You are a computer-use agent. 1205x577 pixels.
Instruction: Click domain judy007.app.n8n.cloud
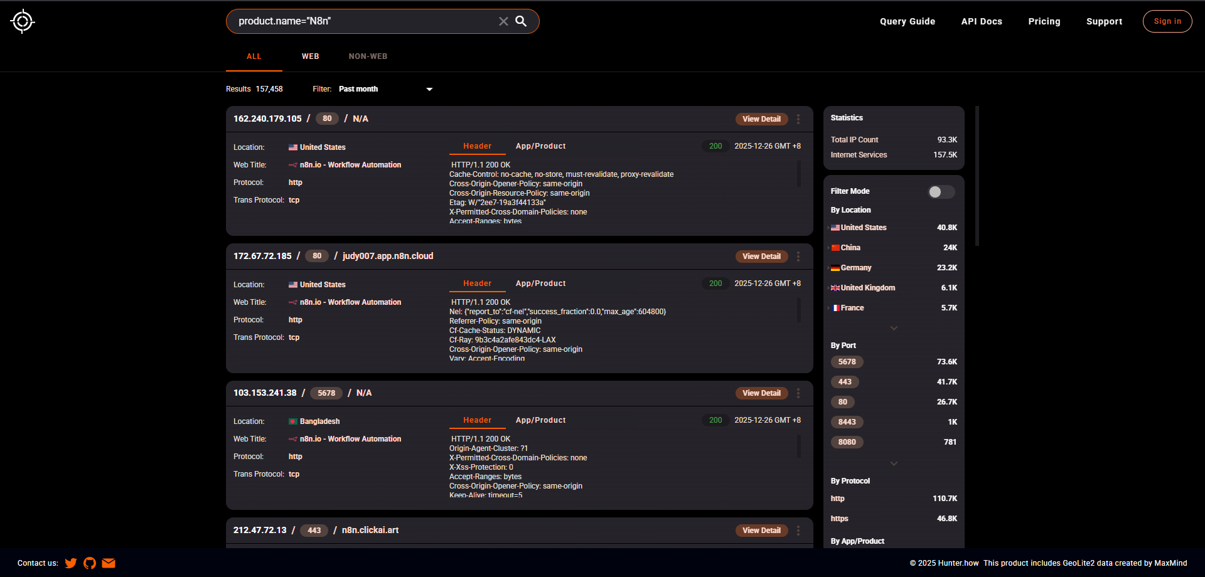[388, 256]
